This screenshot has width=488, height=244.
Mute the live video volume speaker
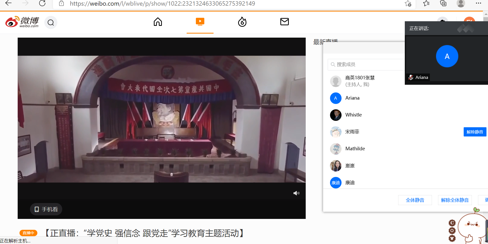(296, 193)
